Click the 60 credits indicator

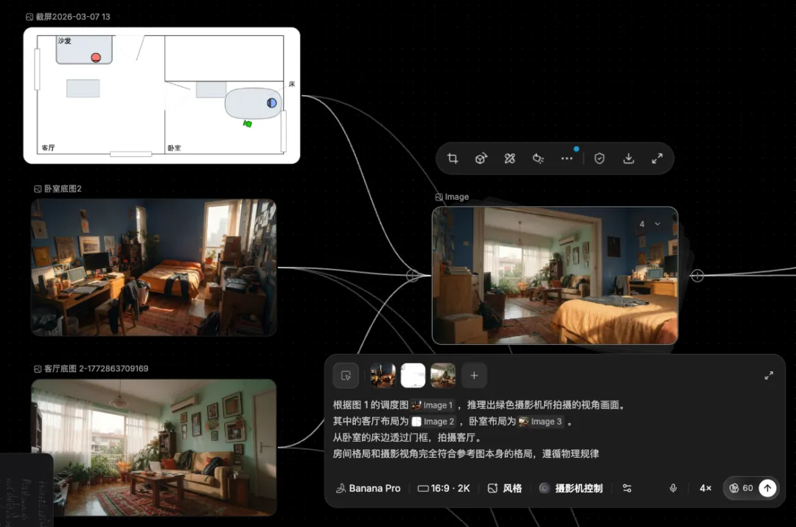coord(741,489)
